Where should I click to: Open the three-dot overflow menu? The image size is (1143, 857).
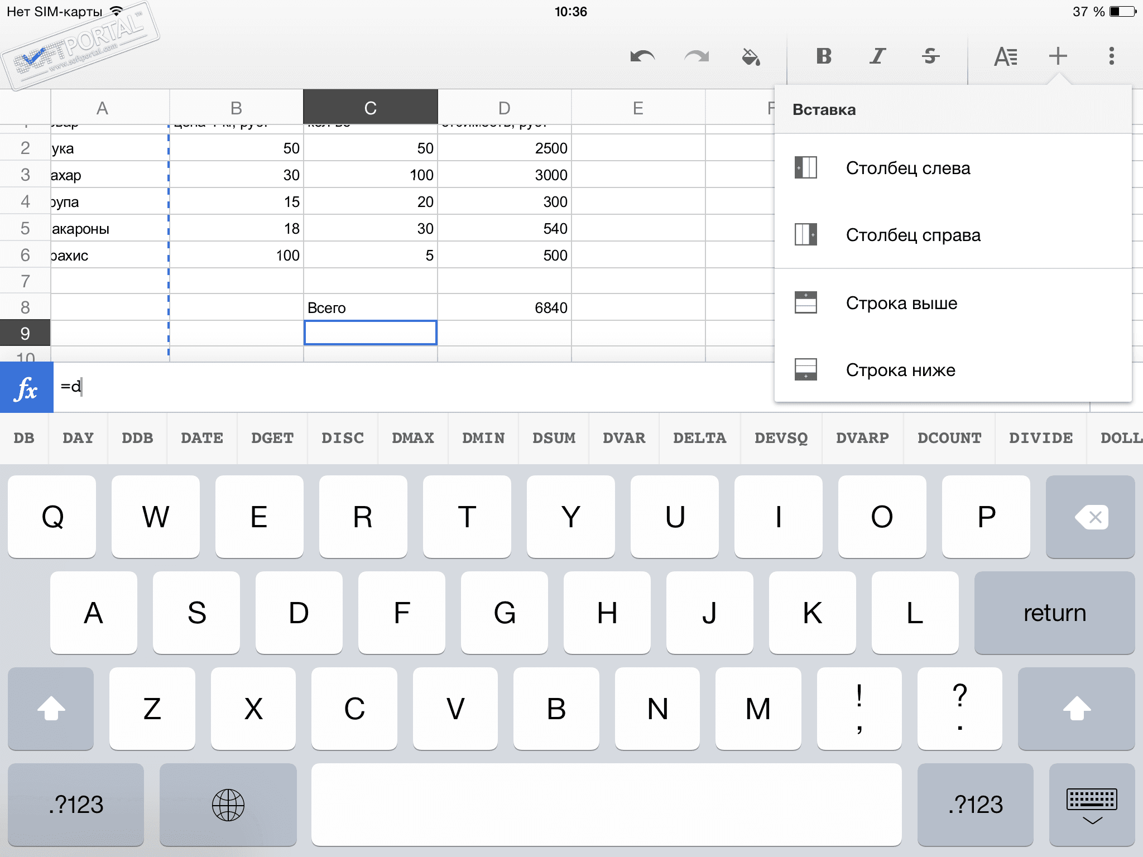[1111, 56]
